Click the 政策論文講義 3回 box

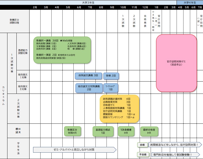89,76
